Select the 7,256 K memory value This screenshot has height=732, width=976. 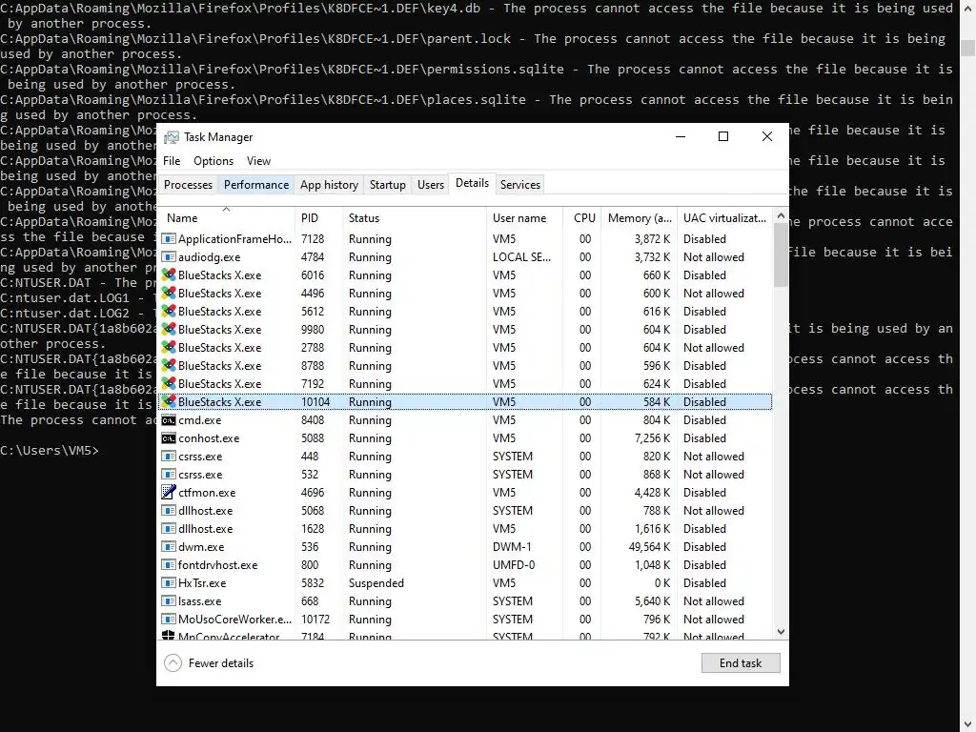652,438
